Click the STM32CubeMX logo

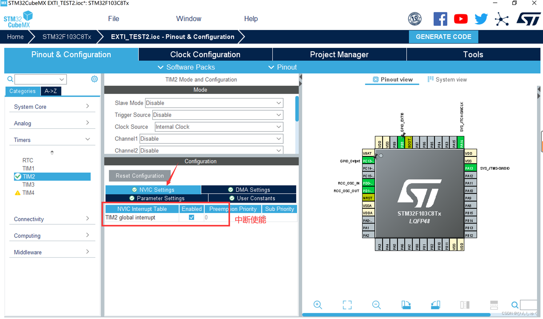pyautogui.click(x=18, y=19)
